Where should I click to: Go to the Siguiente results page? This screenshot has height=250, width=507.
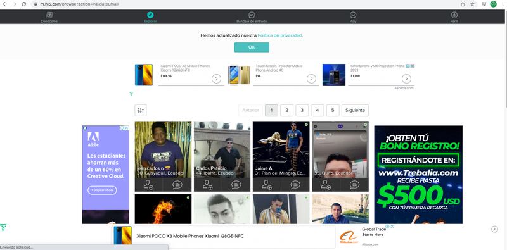(x=355, y=110)
